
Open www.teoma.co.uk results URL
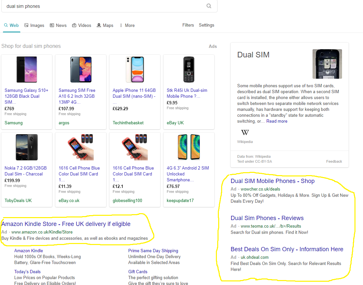pyautogui.click(x=271, y=226)
